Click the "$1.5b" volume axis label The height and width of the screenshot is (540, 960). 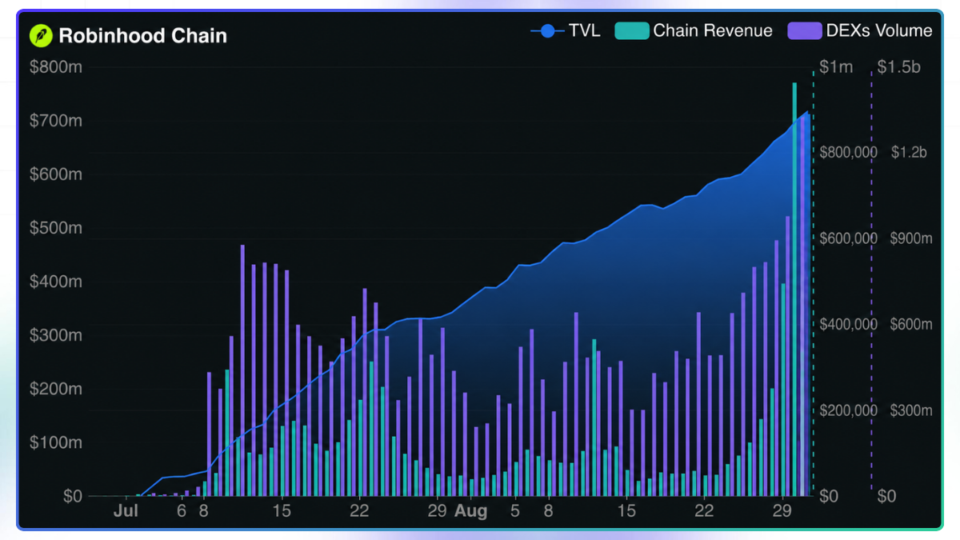pyautogui.click(x=899, y=67)
